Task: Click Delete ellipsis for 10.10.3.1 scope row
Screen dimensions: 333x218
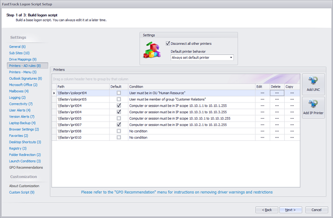Action: 277,112
